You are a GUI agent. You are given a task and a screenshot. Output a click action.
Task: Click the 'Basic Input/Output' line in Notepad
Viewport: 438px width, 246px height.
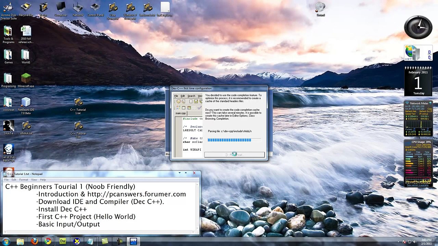click(69, 224)
